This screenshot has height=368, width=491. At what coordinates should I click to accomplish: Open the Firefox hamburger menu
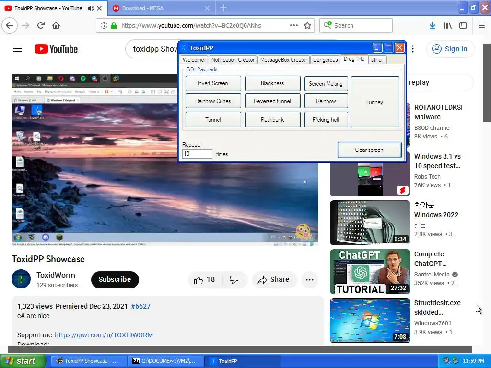click(x=482, y=25)
